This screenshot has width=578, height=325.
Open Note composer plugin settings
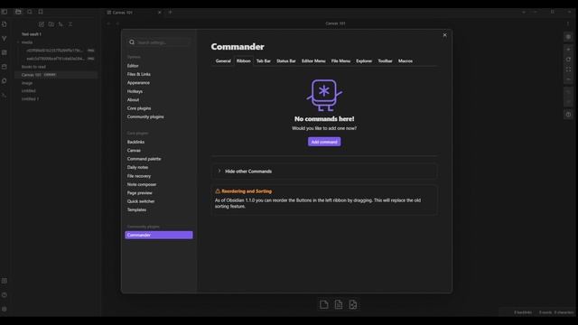coord(159,184)
